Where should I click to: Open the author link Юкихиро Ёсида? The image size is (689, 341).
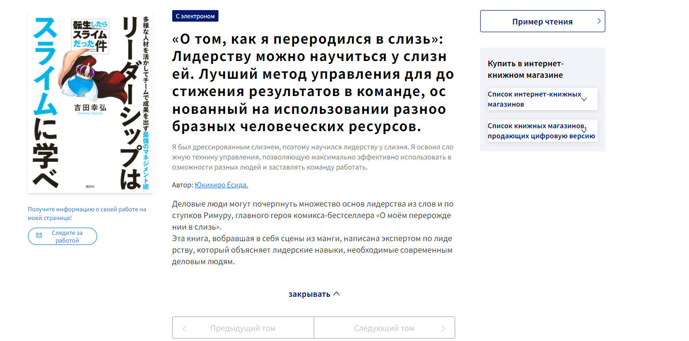[x=221, y=185]
